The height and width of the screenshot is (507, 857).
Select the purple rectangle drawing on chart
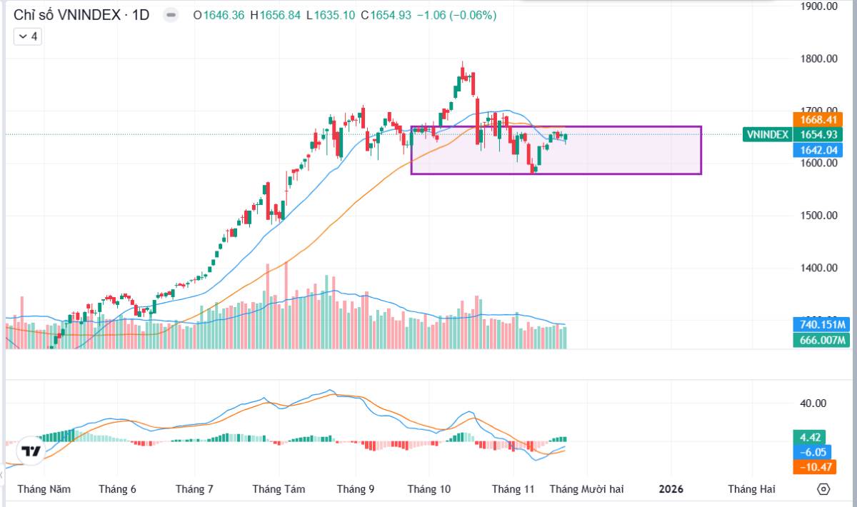556,150
